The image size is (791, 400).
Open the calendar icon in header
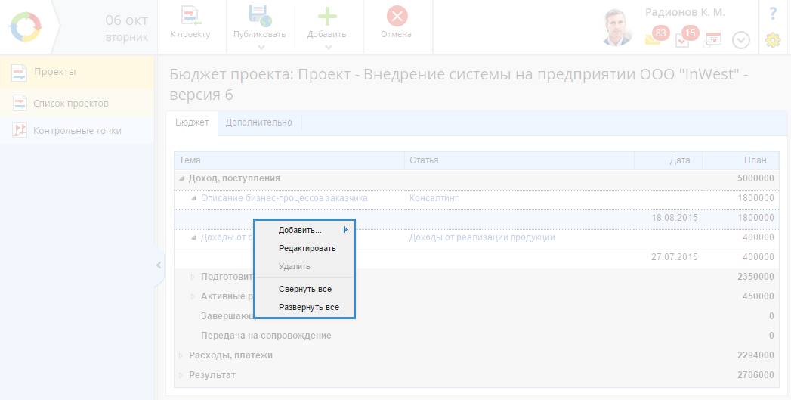712,39
